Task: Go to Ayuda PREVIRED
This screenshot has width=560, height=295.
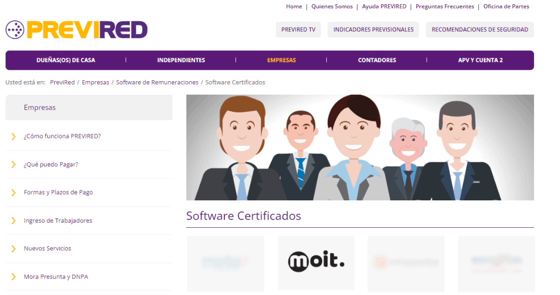Action: pyautogui.click(x=384, y=6)
